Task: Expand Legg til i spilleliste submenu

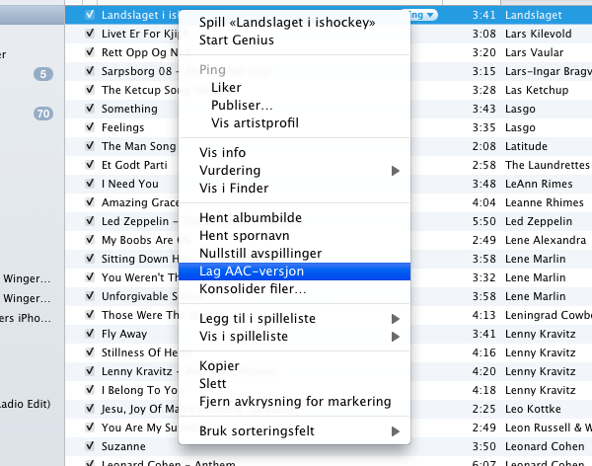Action: 396,318
